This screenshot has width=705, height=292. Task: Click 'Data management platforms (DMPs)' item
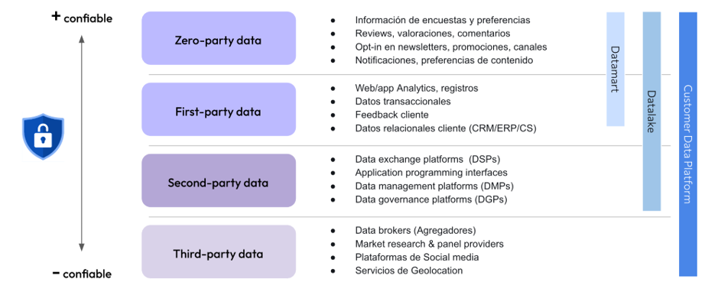coord(434,186)
